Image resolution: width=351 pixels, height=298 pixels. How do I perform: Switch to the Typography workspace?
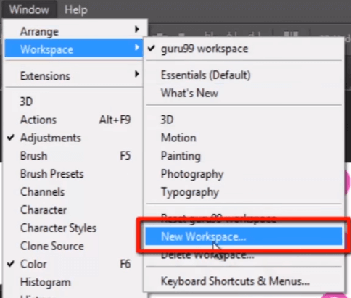[244, 192]
